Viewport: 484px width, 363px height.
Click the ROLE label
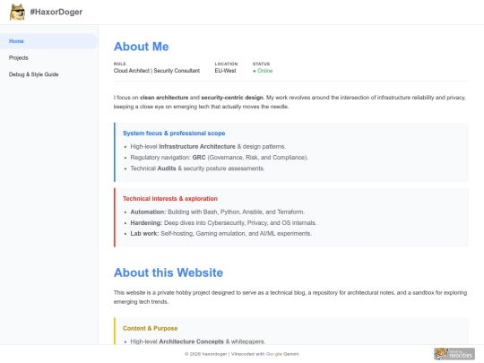pyautogui.click(x=120, y=64)
